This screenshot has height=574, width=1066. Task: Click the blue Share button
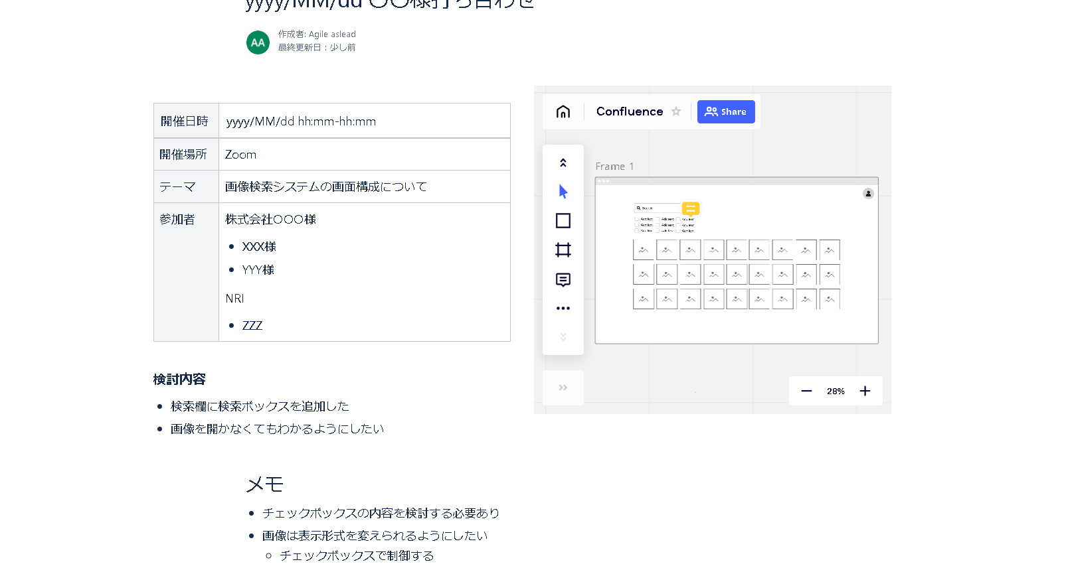click(726, 111)
